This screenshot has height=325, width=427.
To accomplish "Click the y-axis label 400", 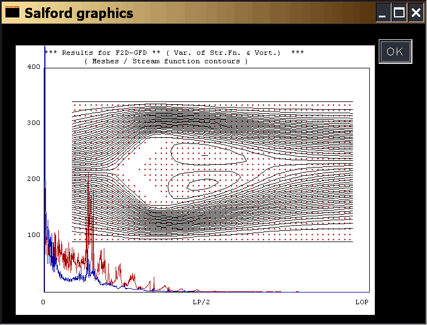I will click(x=34, y=67).
